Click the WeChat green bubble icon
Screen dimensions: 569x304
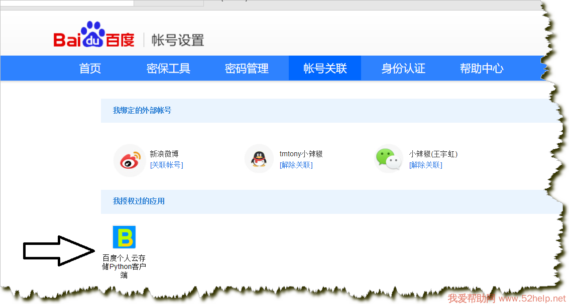(389, 159)
